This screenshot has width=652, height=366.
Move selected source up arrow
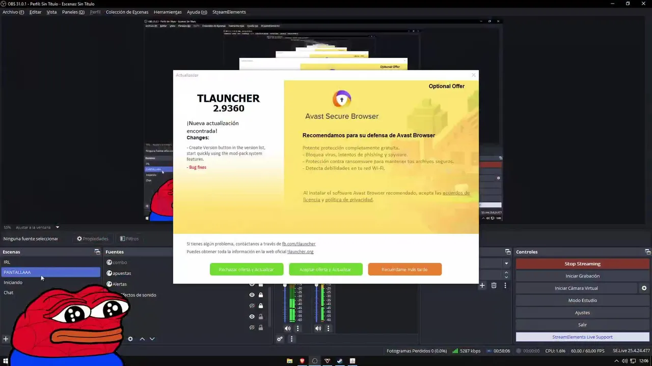tap(142, 339)
